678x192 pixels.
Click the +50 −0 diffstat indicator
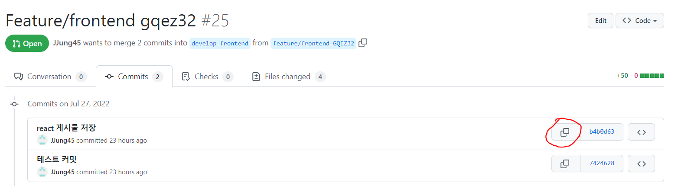[x=640, y=76]
